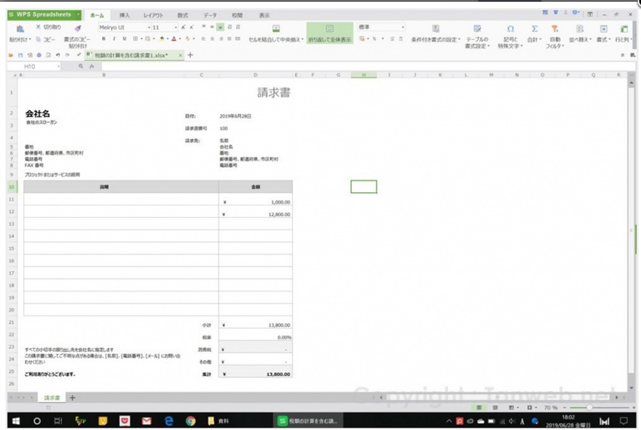Click the zoom slider handle

pos(589,408)
